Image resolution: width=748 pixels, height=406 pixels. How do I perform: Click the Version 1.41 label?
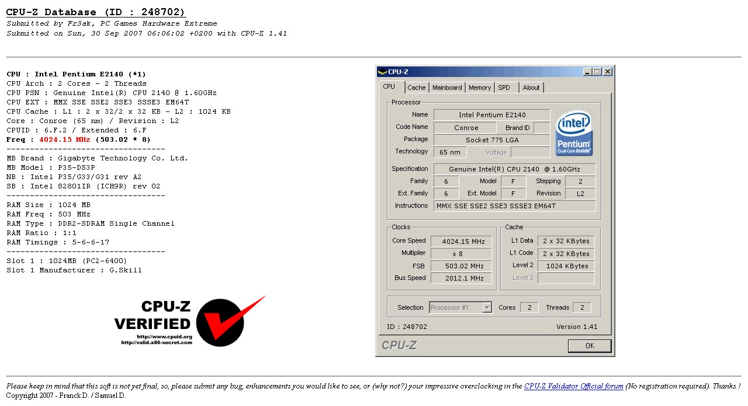(577, 327)
